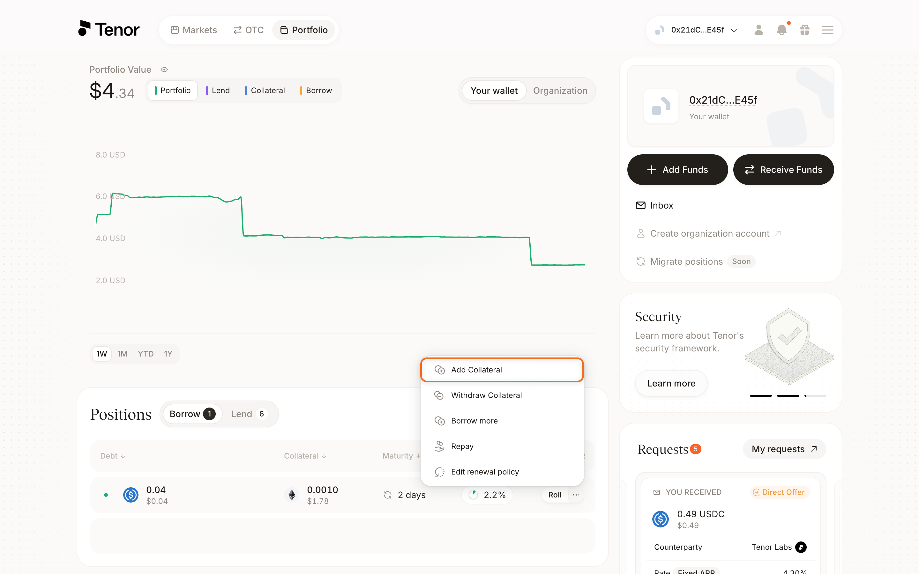
Task: Click the Roll button
Action: [x=555, y=495]
